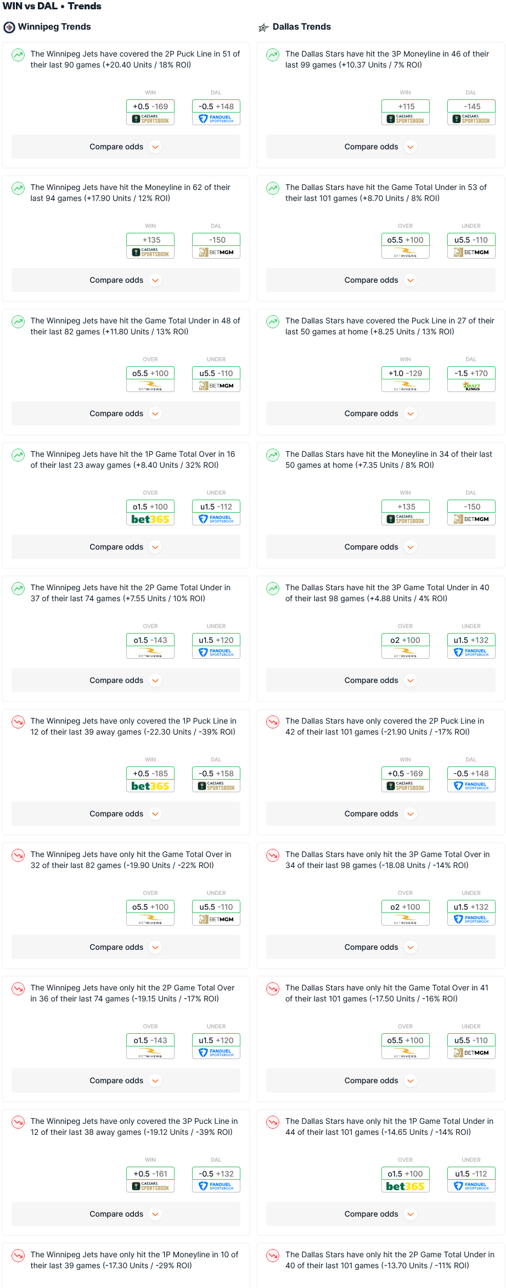Pick the Caesars +0.5 -161 odds
This screenshot has width=506, height=1288.
(150, 1179)
